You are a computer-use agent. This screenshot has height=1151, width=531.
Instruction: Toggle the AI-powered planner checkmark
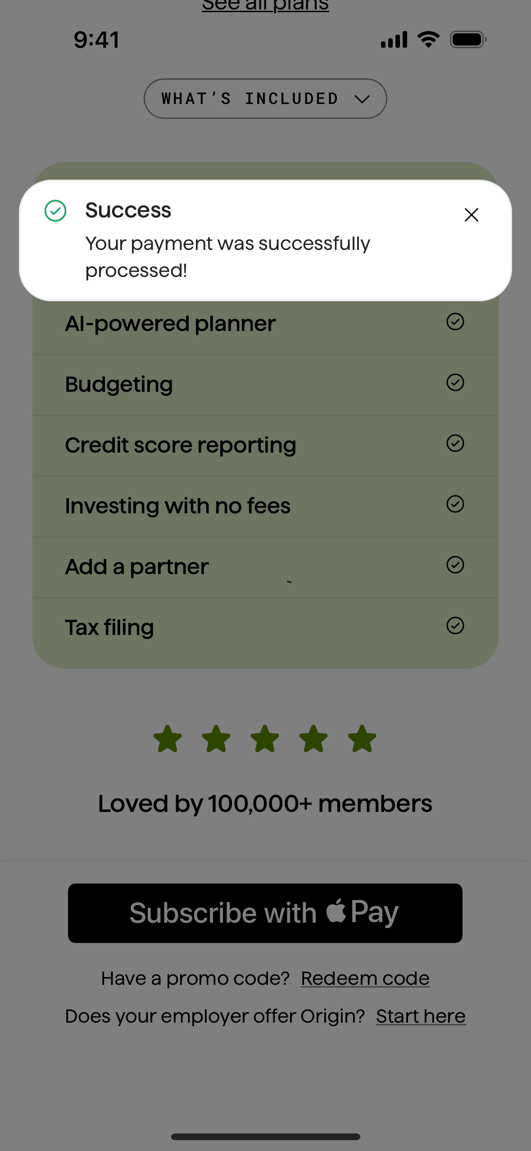(455, 322)
